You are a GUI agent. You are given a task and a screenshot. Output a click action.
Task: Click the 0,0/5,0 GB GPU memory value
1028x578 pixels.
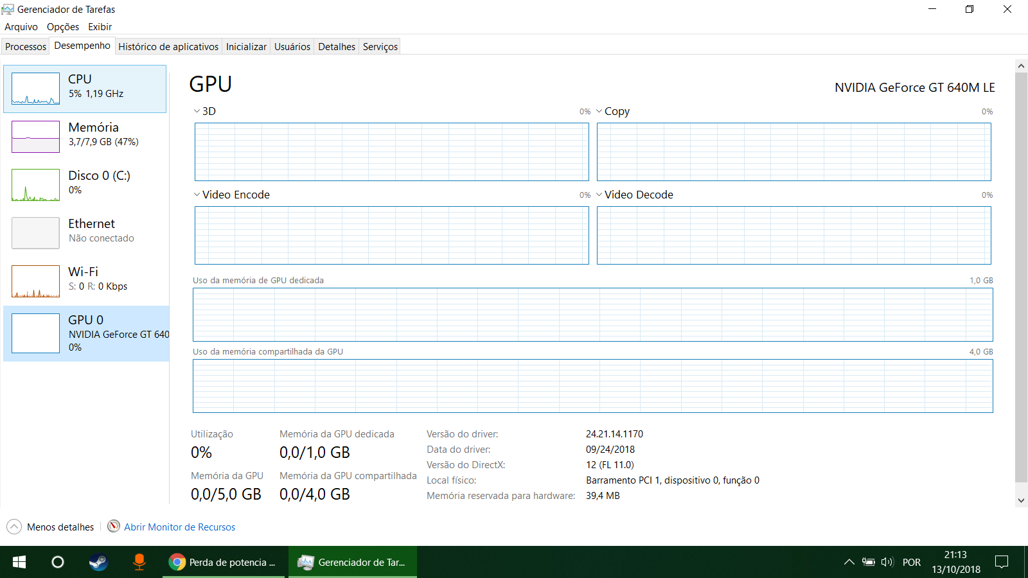[x=226, y=494]
